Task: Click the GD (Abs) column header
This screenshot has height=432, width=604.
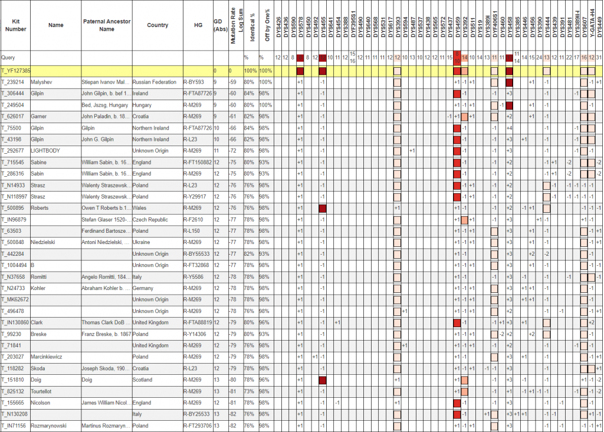Action: pyautogui.click(x=218, y=25)
